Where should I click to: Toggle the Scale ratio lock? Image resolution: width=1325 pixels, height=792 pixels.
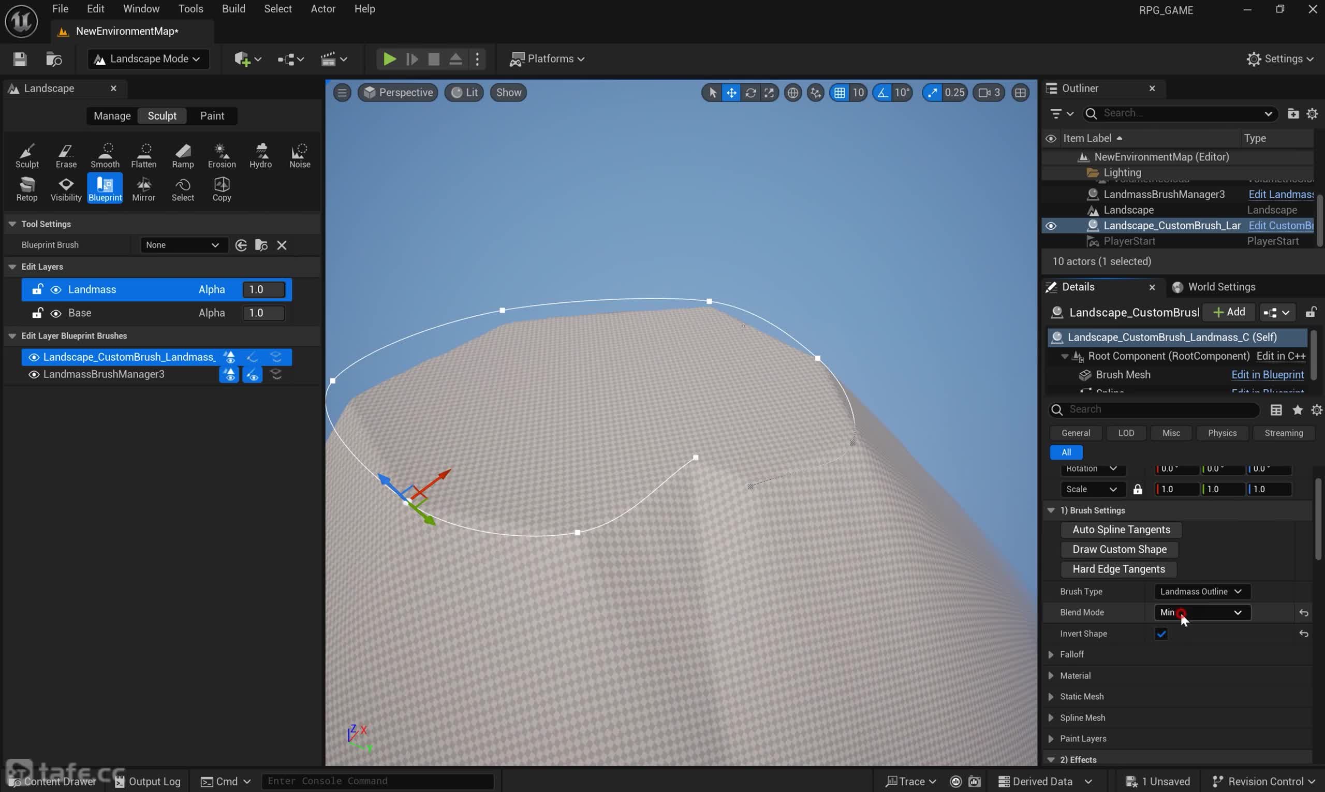[x=1138, y=489]
